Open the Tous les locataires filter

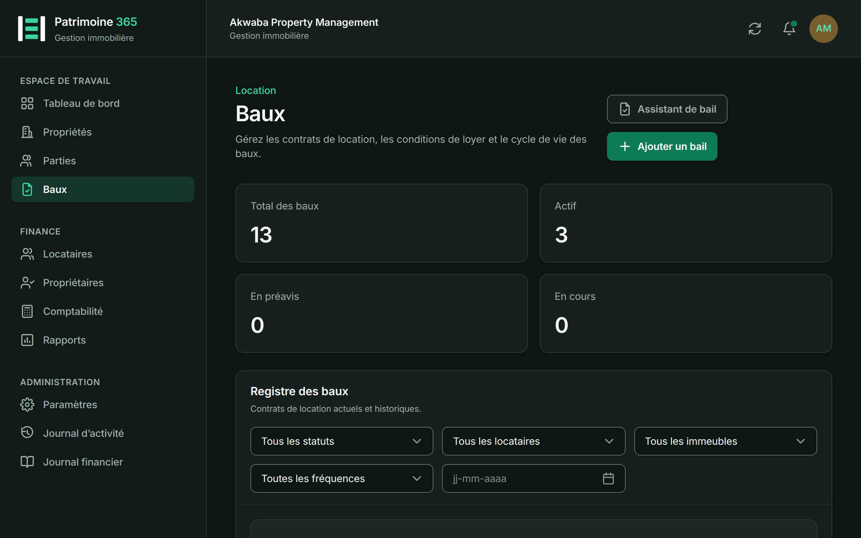[533, 441]
